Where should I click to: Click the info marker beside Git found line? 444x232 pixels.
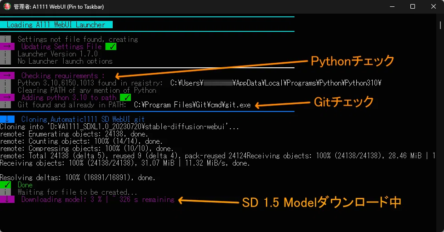(5, 105)
